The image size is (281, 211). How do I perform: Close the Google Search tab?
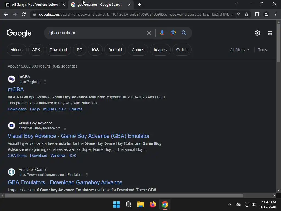tap(129, 5)
